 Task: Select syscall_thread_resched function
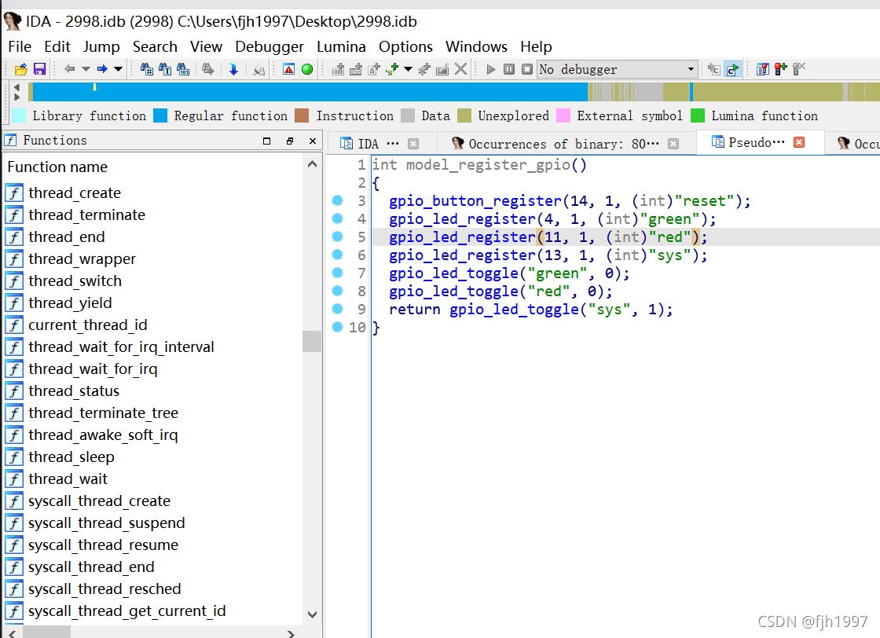104,588
